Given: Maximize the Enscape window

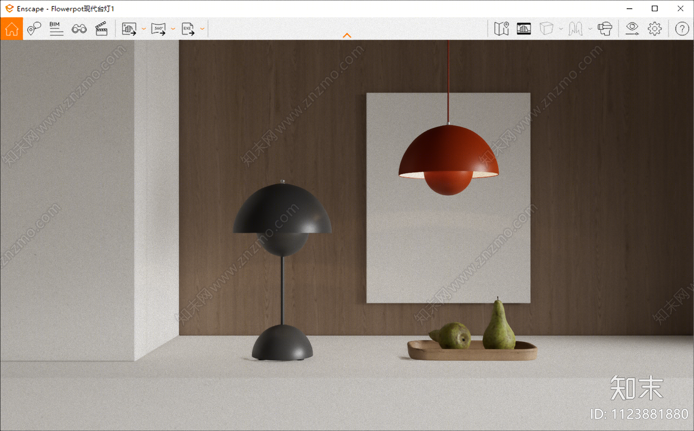Looking at the screenshot, I should (655, 9).
